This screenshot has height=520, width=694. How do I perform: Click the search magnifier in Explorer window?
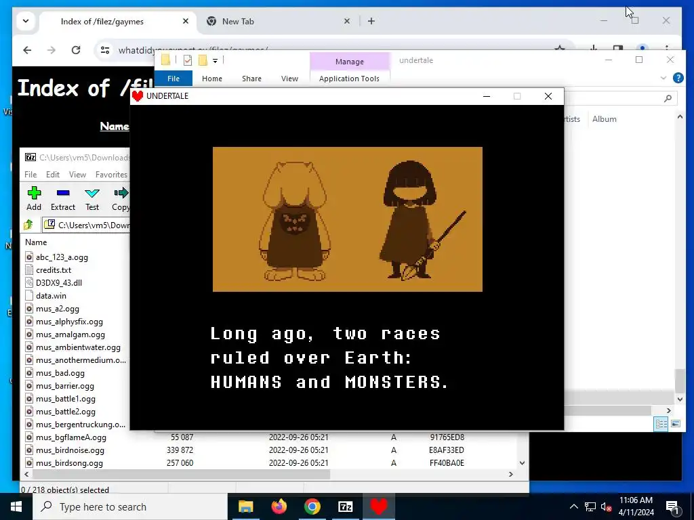pos(668,98)
